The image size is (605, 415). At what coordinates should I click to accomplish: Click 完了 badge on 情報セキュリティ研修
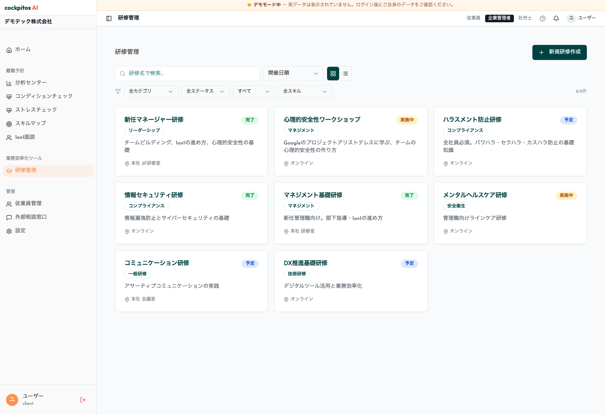point(250,195)
